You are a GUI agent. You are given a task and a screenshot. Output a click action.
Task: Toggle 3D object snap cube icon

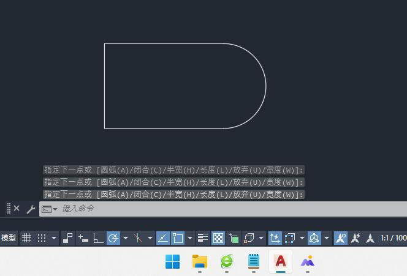coord(249,238)
